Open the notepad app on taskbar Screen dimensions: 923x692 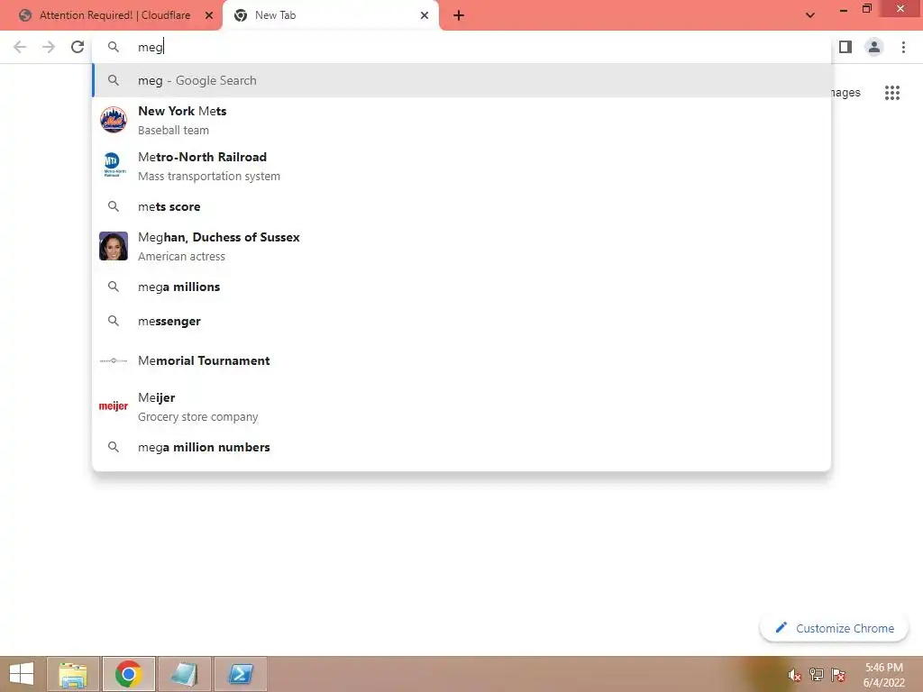[184, 674]
